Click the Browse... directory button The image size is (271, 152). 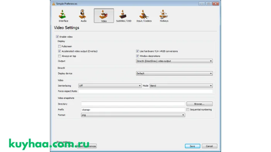(x=199, y=104)
